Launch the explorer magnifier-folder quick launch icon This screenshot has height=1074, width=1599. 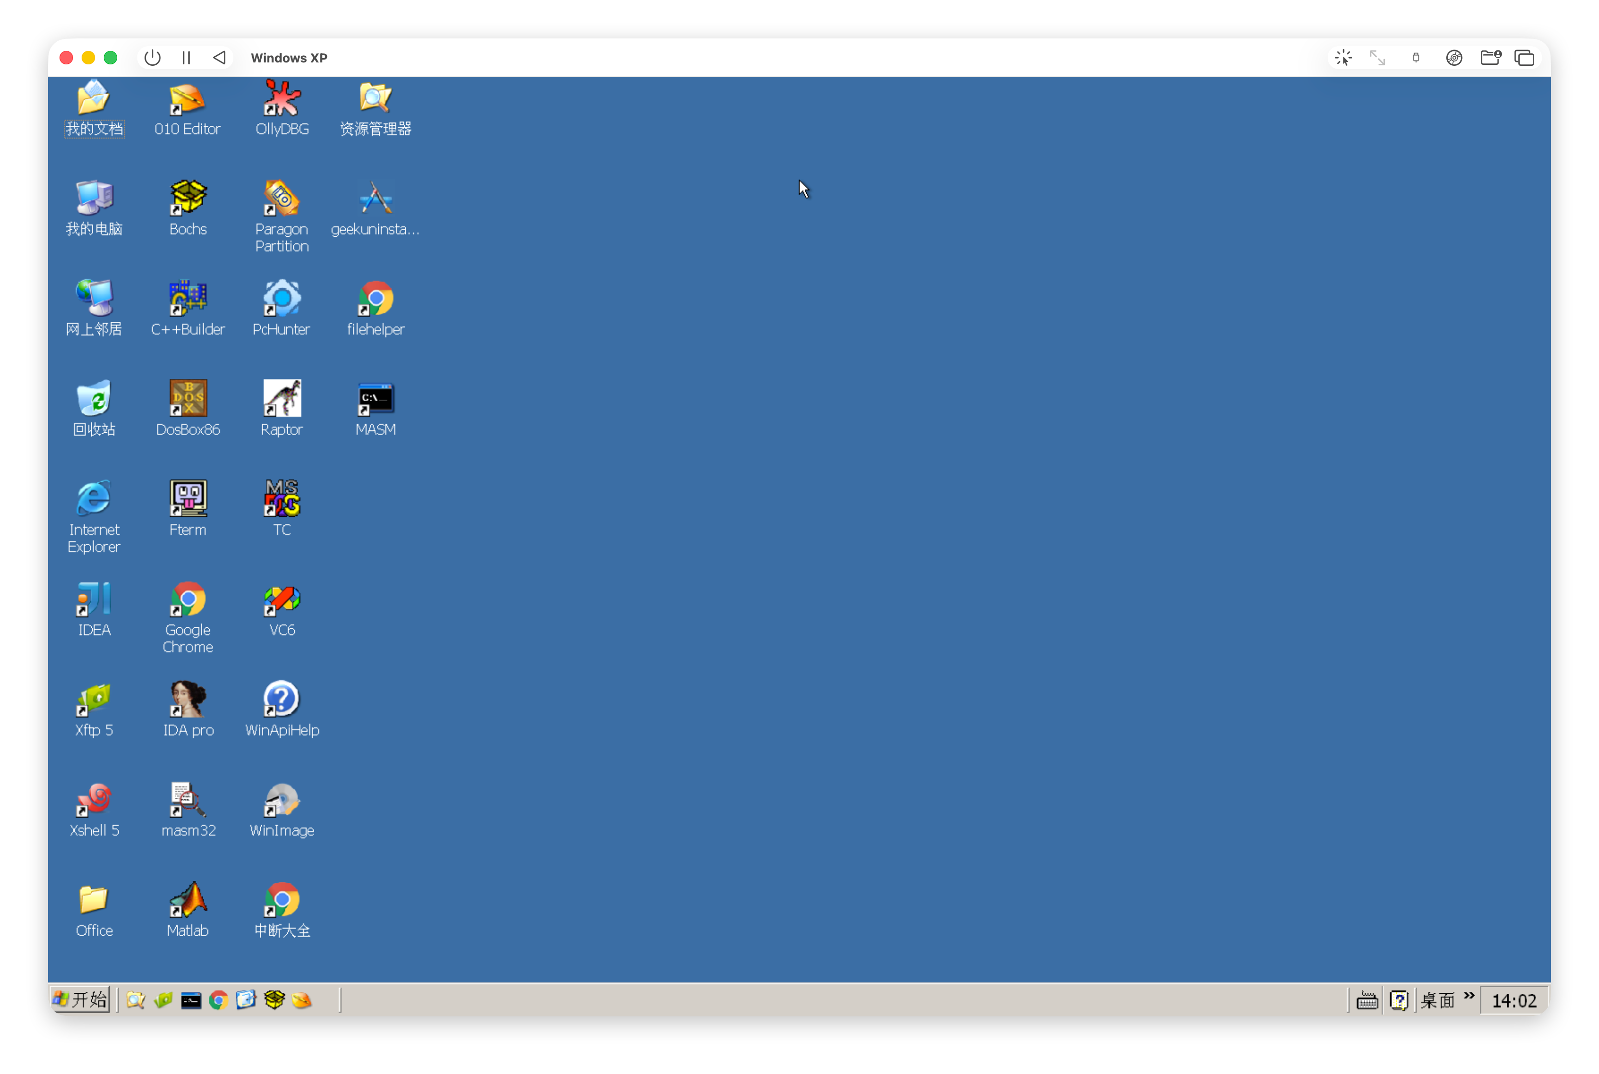135,1000
